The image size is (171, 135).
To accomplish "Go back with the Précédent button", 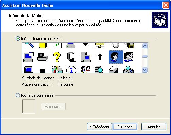I will pos(99,127).
